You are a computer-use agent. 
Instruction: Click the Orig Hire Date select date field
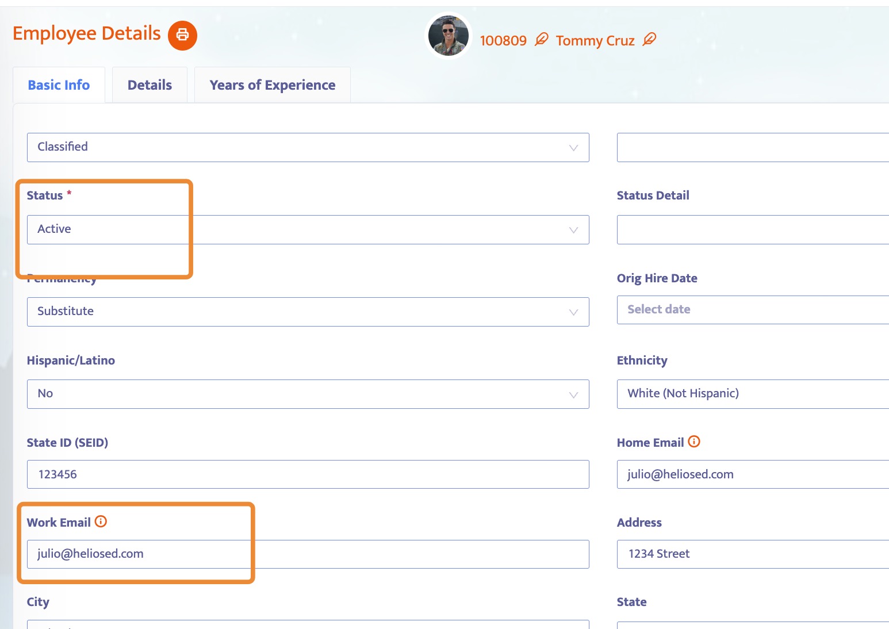point(753,310)
